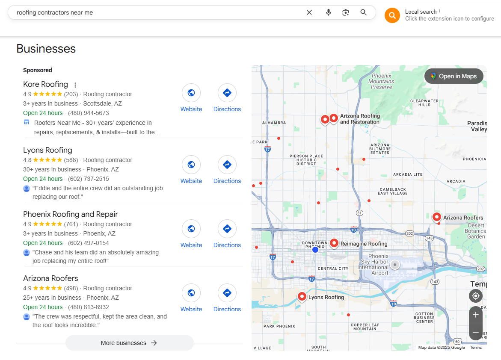
Task: Select the Reimagine Roofing map pin
Action: (334, 243)
